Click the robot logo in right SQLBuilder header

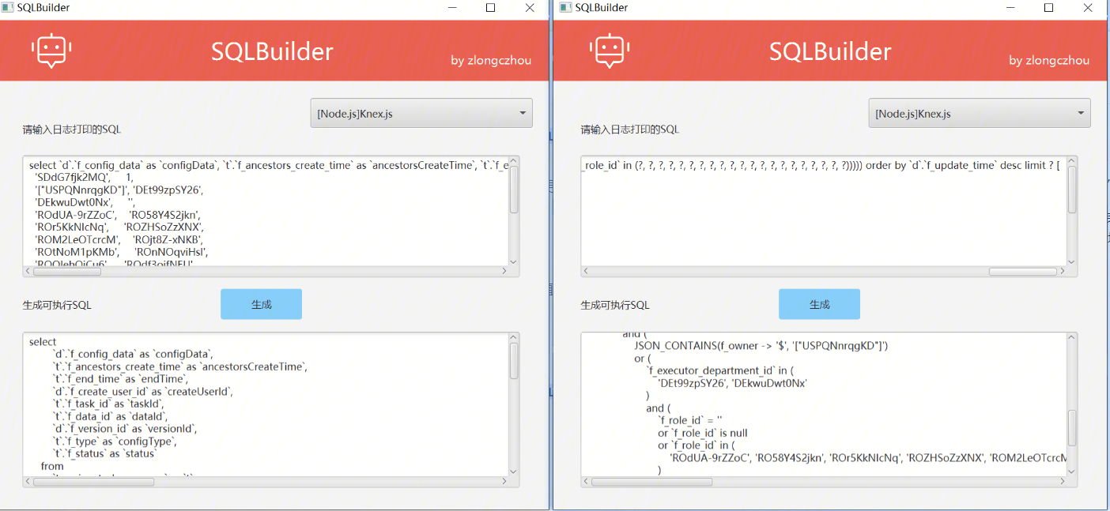point(609,50)
